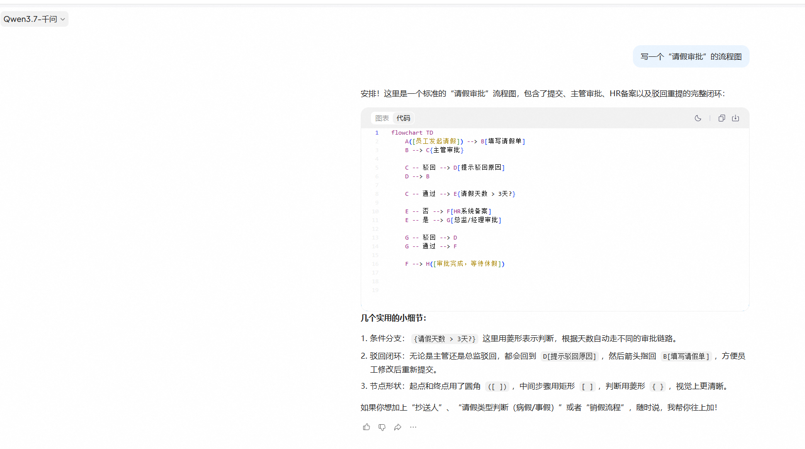This screenshot has height=449, width=805.
Task: Click the heading 几个实用的小细节
Action: (x=393, y=318)
